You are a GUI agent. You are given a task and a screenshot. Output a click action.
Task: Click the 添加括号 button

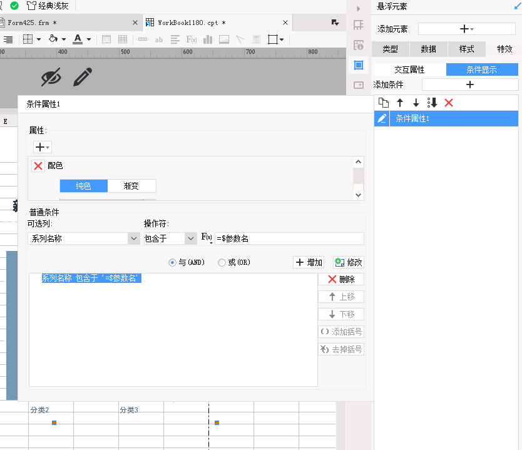(341, 332)
